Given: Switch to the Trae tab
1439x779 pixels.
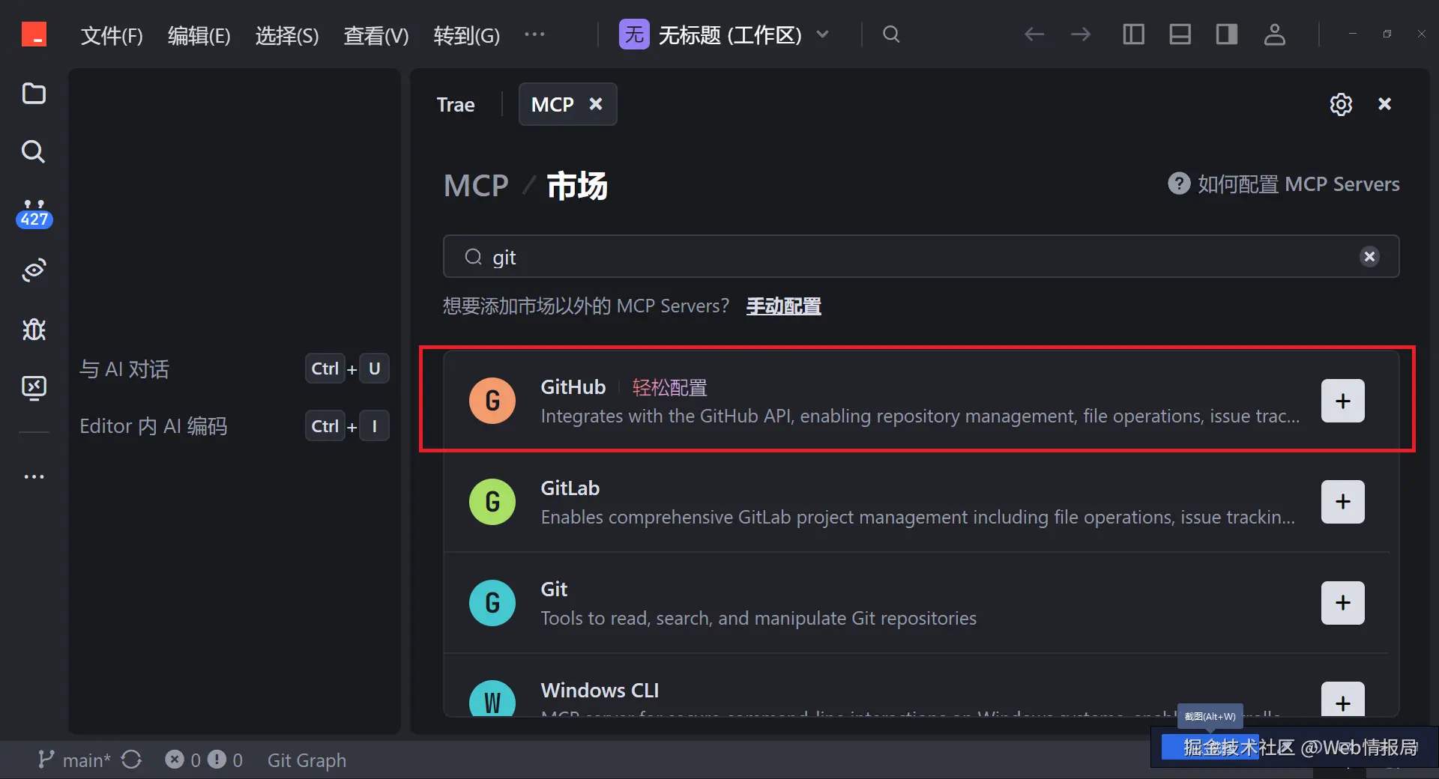Looking at the screenshot, I should click(x=455, y=104).
